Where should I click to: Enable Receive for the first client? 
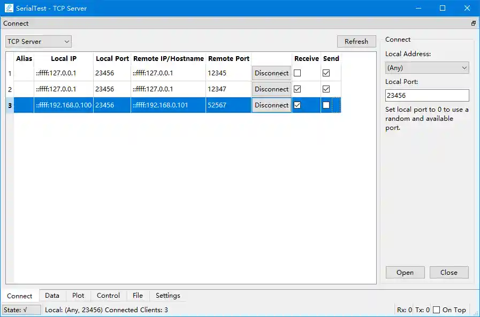click(x=297, y=73)
